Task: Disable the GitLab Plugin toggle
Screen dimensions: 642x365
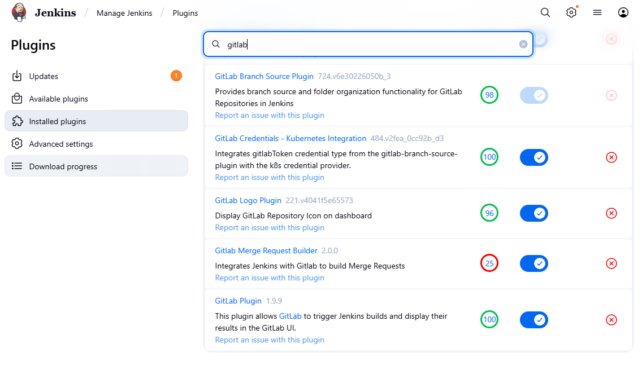Action: [534, 320]
